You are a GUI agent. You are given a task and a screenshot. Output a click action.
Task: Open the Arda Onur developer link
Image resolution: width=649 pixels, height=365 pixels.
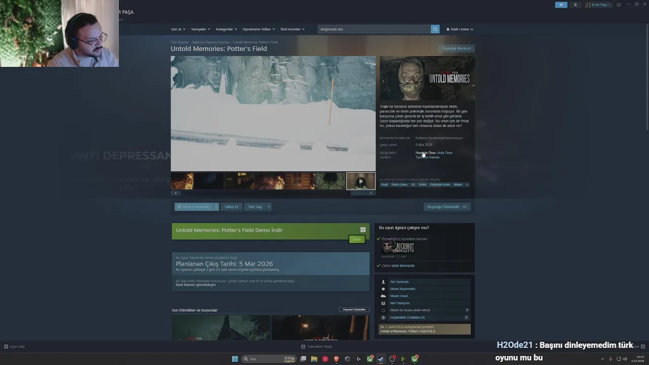click(x=445, y=153)
